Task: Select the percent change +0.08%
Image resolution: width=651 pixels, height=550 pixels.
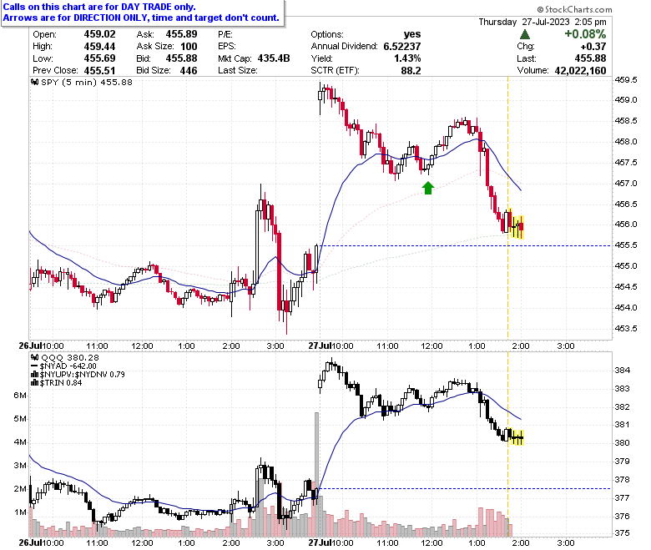Action: pos(585,34)
